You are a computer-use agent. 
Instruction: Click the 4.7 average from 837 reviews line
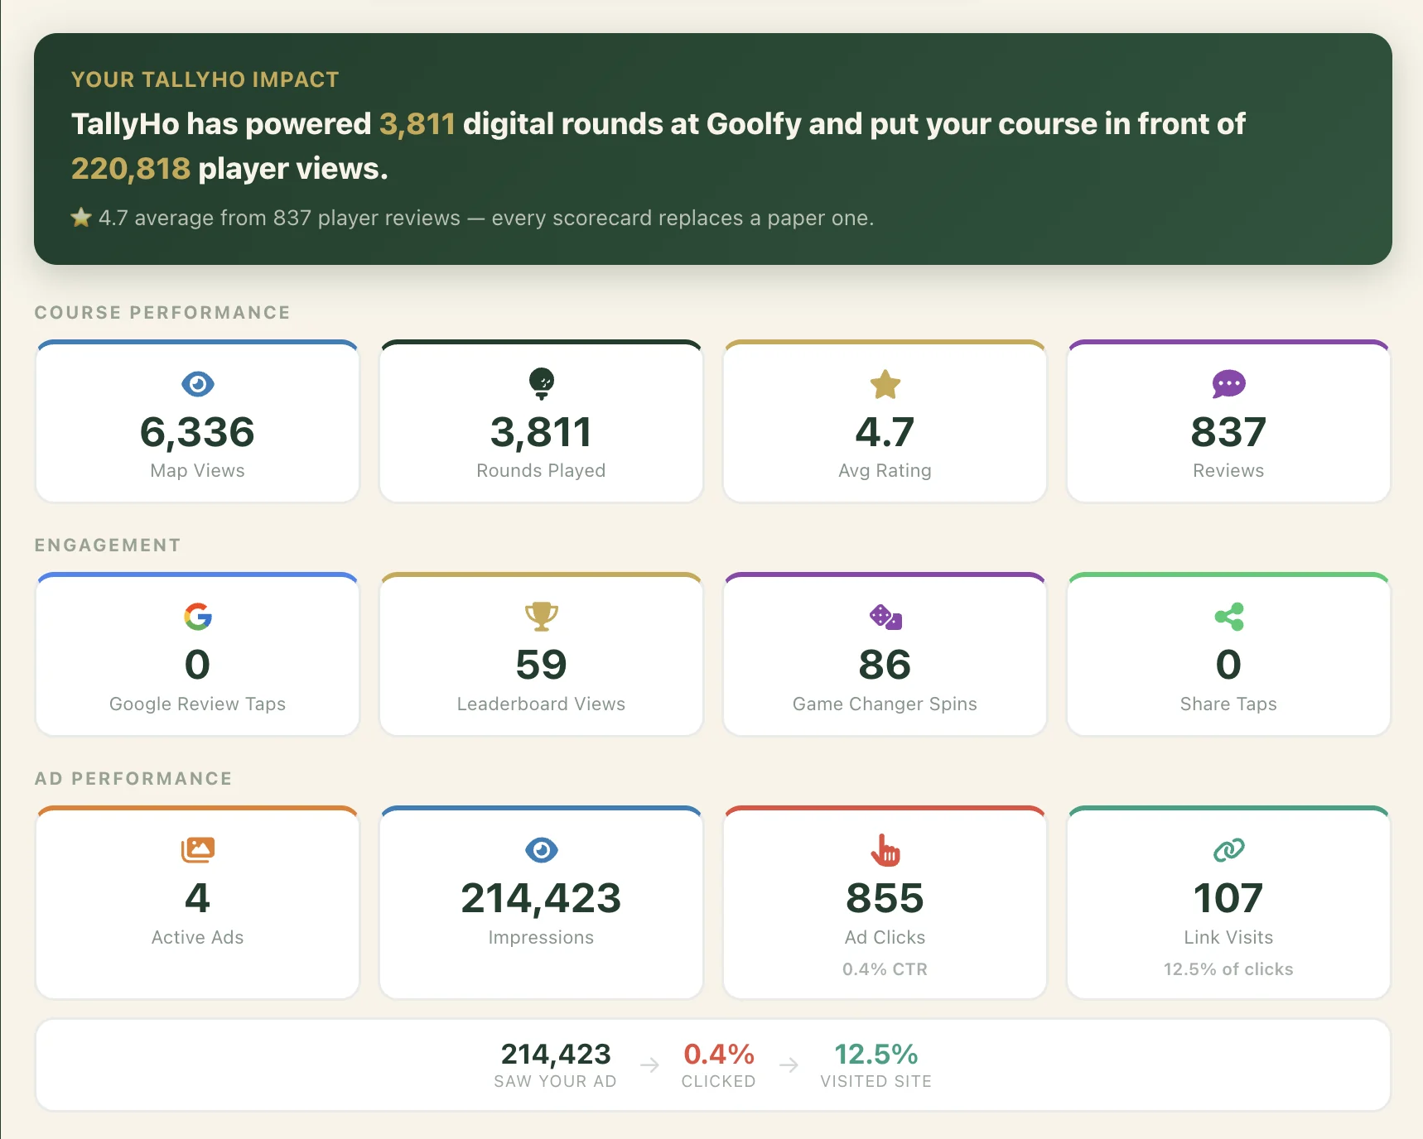click(x=485, y=218)
